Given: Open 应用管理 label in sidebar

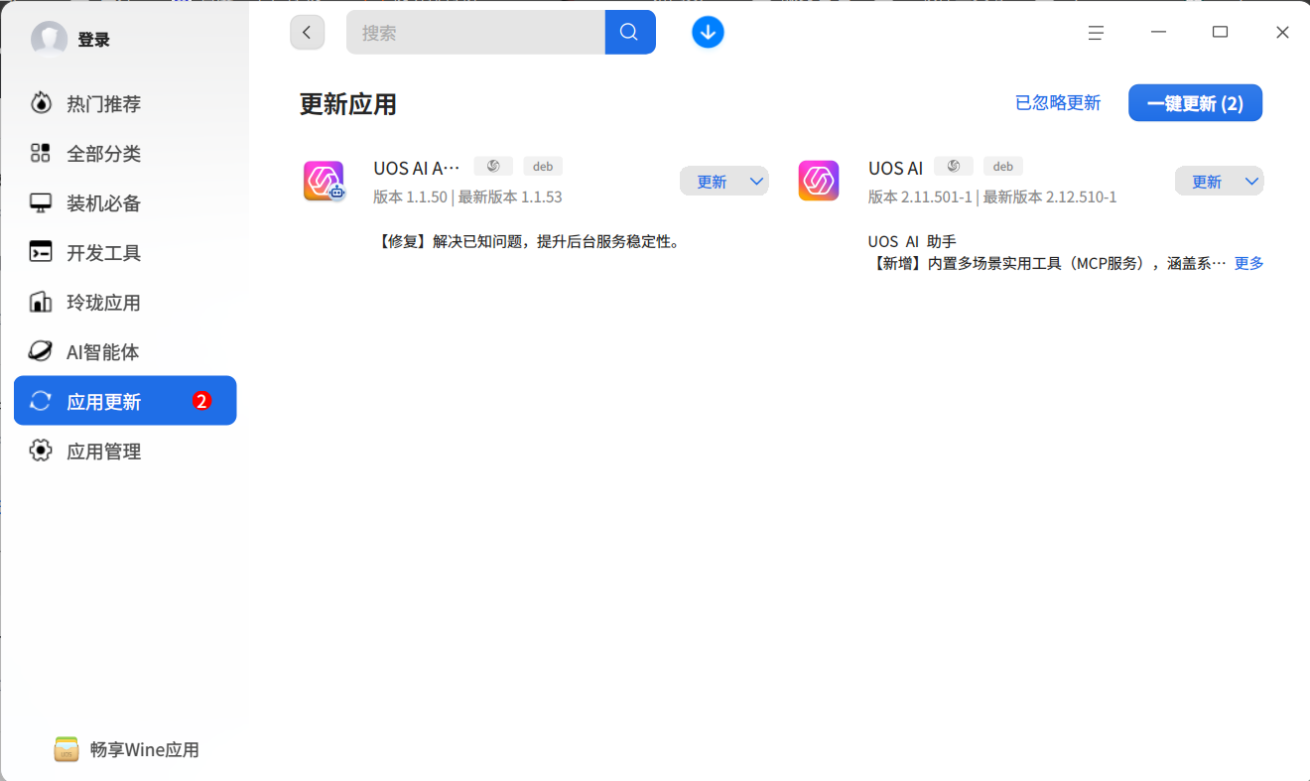Looking at the screenshot, I should (103, 452).
